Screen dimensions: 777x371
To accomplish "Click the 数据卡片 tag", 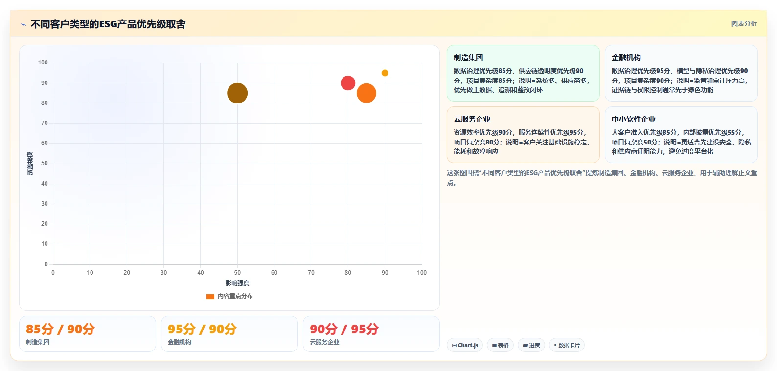I will click(567, 345).
